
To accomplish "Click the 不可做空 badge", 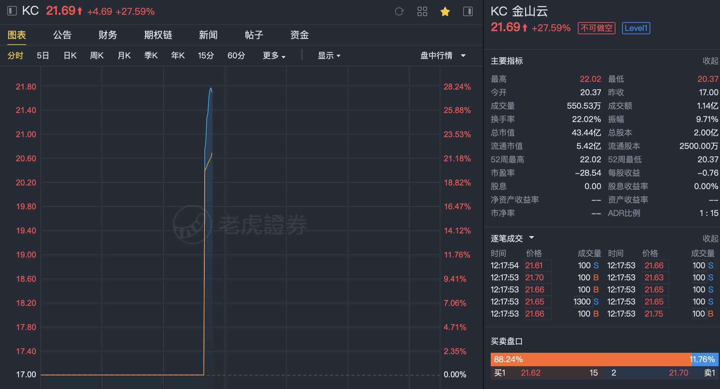I will (x=597, y=28).
